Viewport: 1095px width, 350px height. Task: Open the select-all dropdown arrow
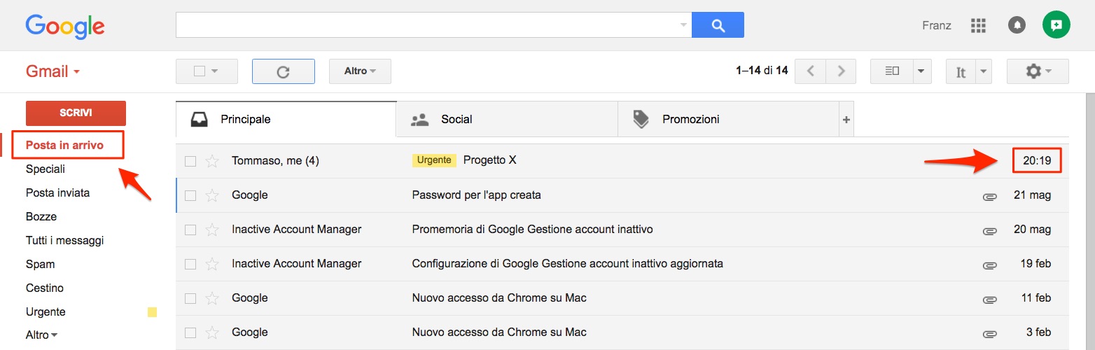pos(215,71)
